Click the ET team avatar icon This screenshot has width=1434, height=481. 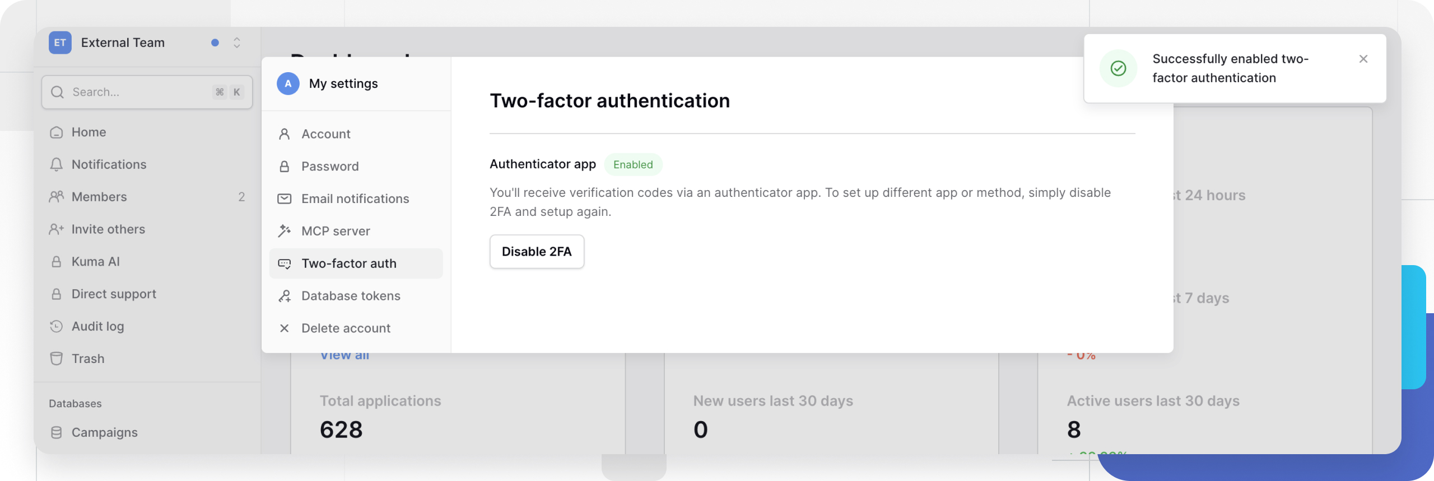coord(60,43)
